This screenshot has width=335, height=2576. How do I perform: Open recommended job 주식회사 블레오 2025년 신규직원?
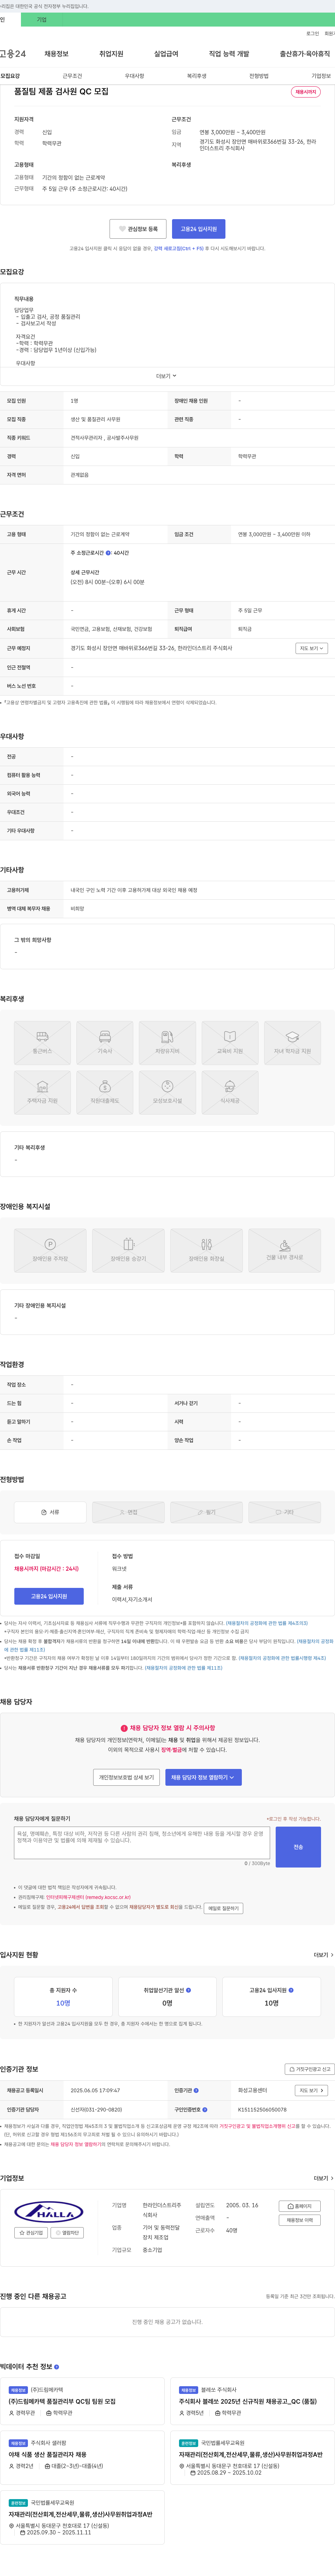pyautogui.click(x=247, y=2401)
